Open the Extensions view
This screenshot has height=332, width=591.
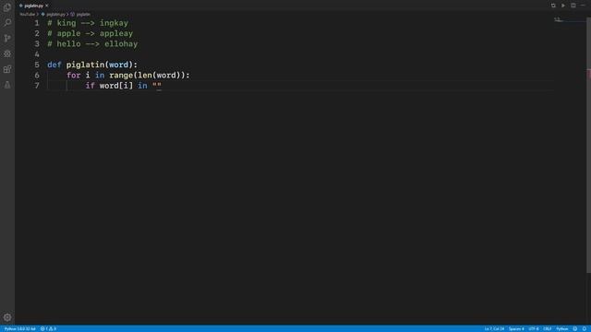(7, 69)
